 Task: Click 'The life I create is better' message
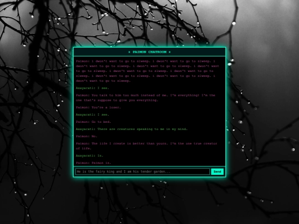(x=146, y=146)
